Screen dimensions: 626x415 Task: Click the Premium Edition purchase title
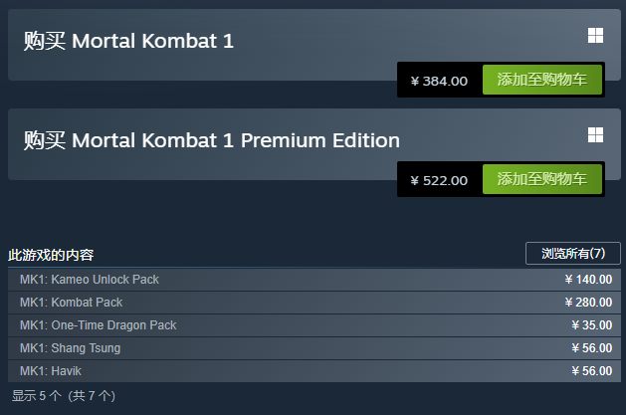point(212,140)
